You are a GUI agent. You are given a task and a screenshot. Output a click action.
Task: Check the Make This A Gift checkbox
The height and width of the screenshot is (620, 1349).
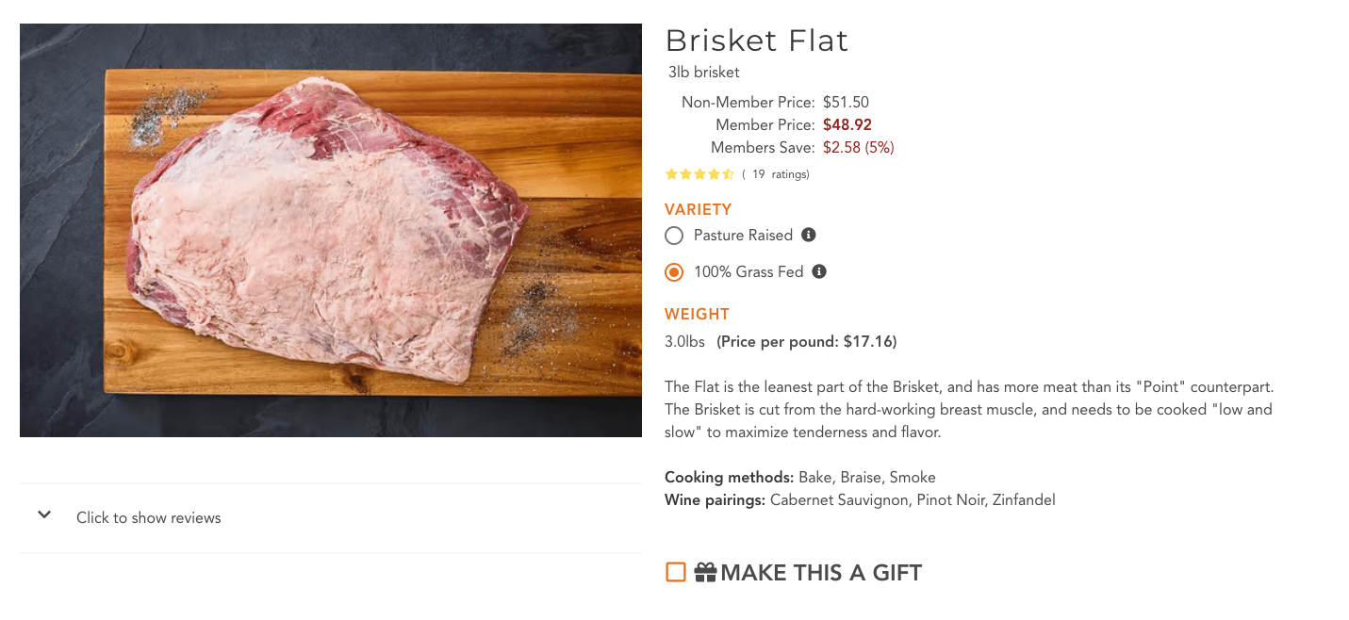[674, 571]
